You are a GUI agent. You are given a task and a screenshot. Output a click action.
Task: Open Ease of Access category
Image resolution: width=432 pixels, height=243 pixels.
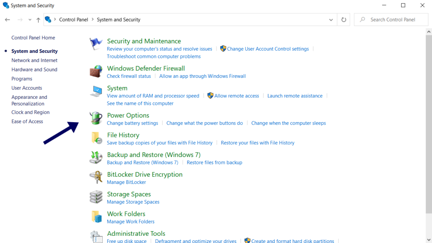[27, 121]
